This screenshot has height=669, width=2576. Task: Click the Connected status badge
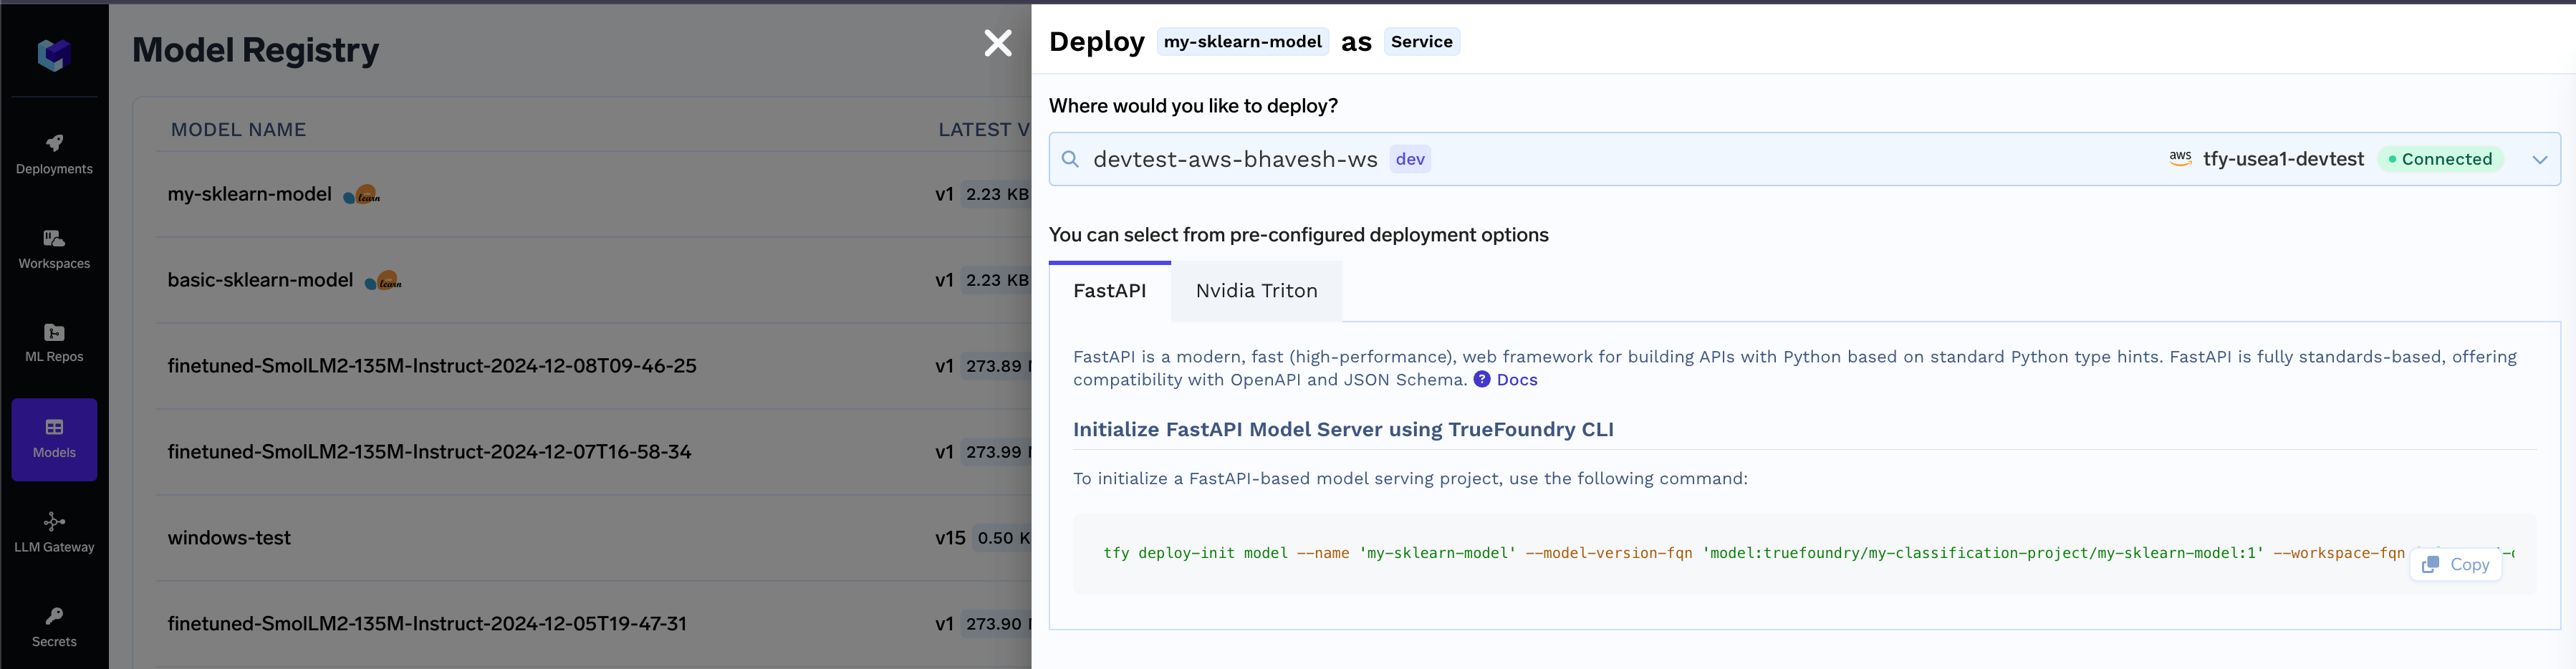click(x=2440, y=159)
